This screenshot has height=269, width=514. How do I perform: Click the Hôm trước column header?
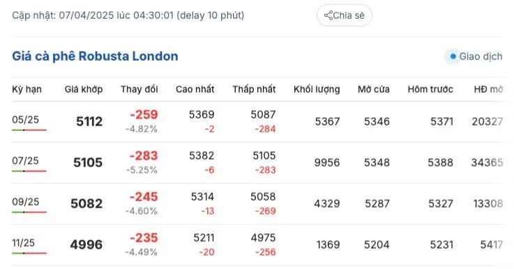pyautogui.click(x=430, y=89)
